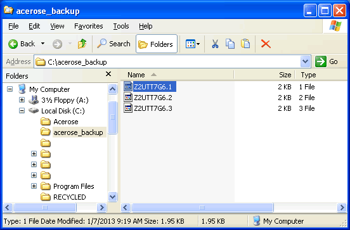Screen dimensions: 350x230
Task: Close the Folders pane
Action: pos(108,74)
